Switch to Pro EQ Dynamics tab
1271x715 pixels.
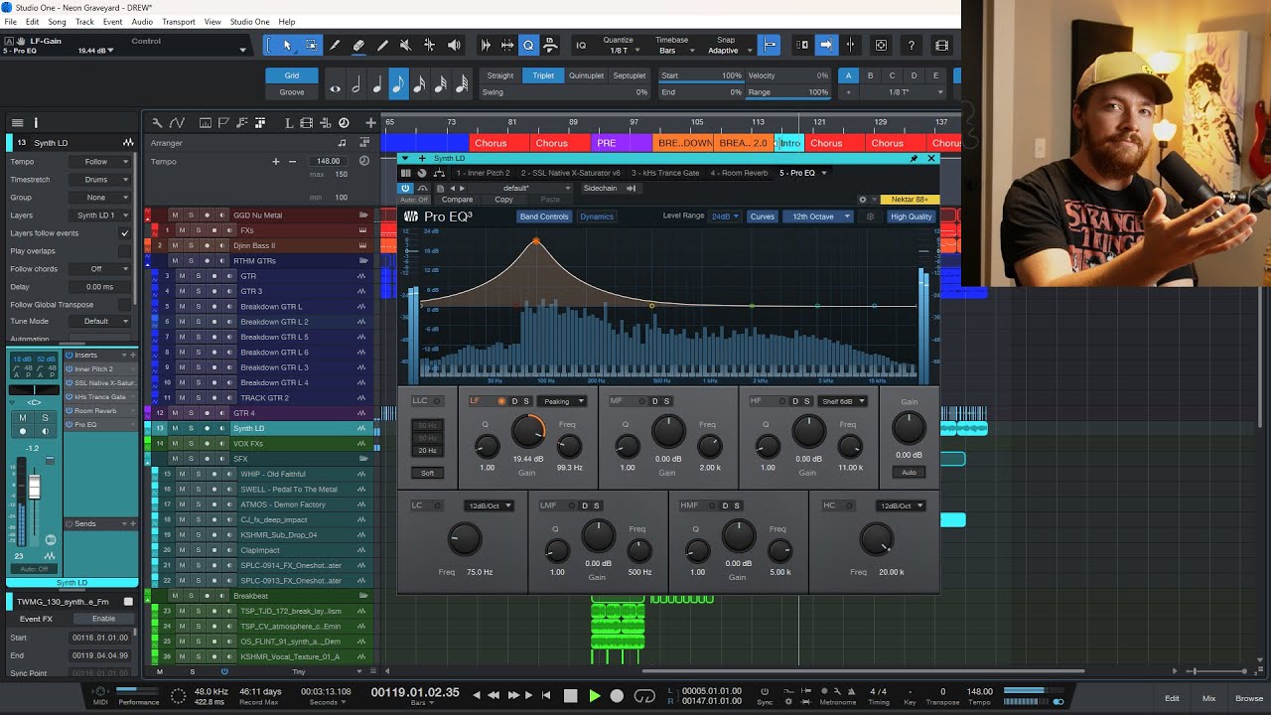597,216
